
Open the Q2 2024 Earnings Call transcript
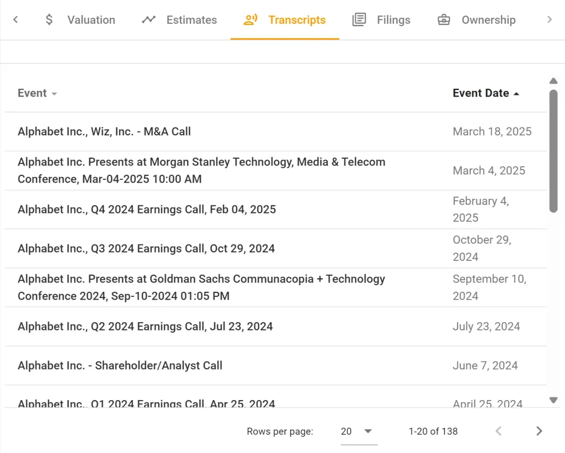coord(145,327)
